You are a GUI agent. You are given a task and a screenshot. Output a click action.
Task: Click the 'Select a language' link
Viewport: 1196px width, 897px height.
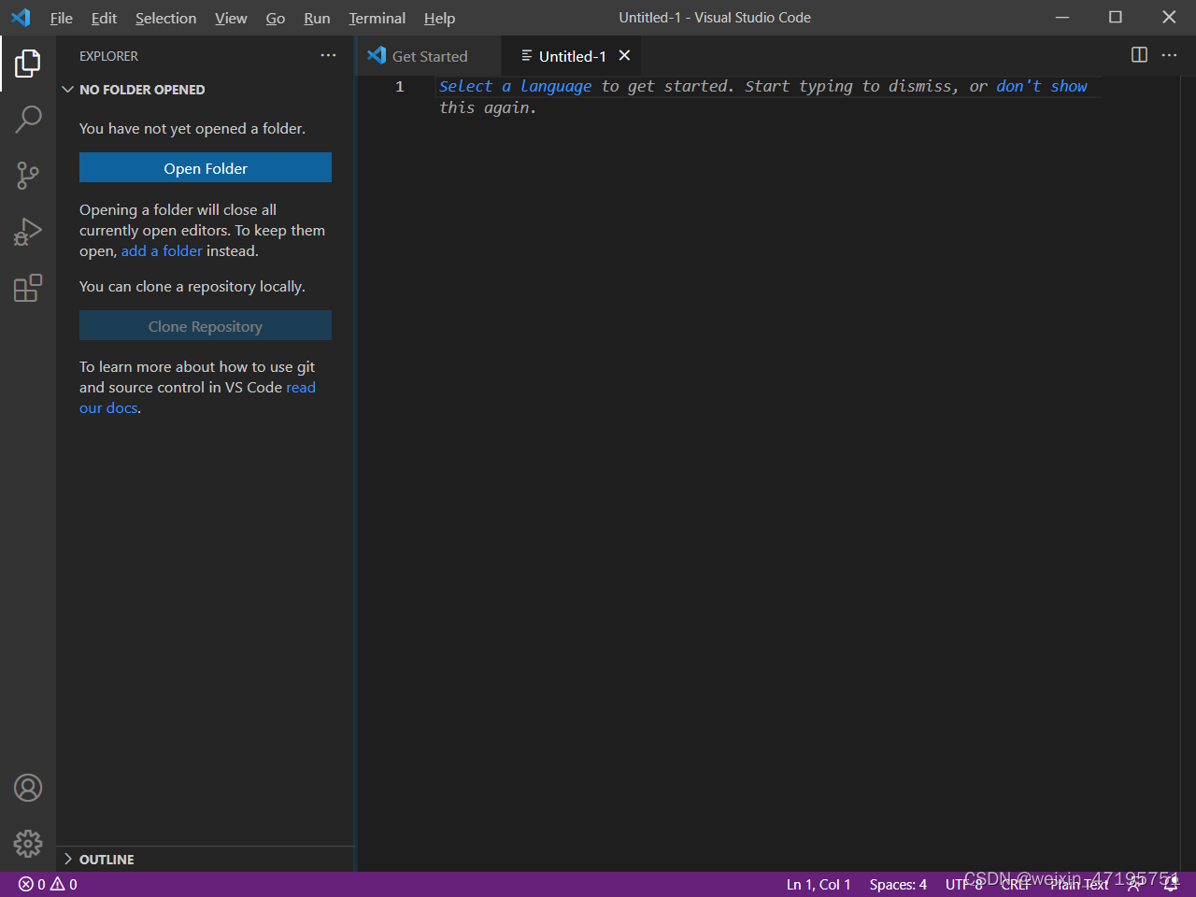point(515,86)
